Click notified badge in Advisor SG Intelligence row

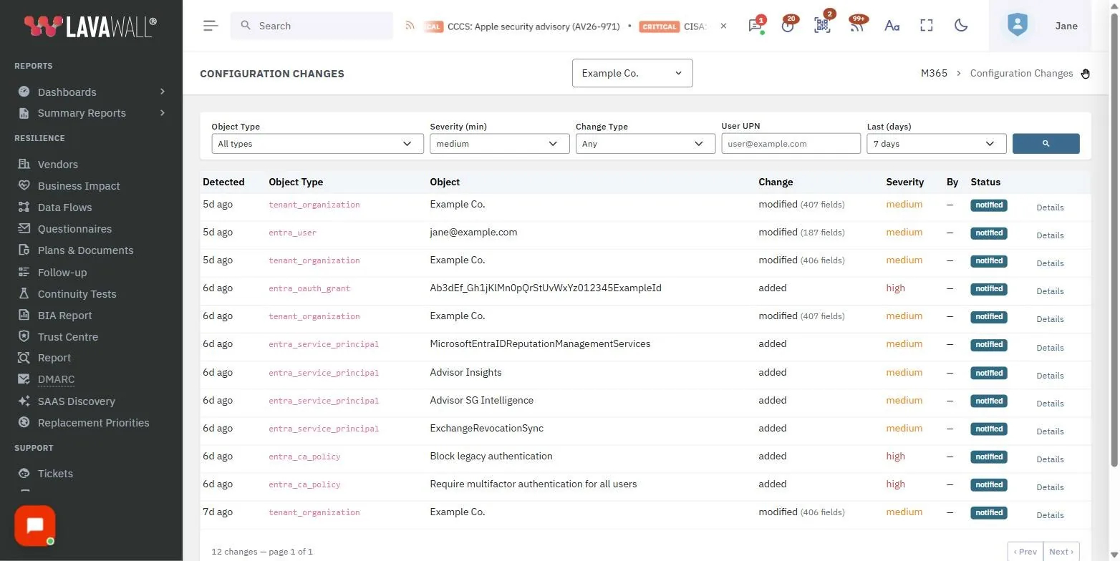tap(989, 401)
